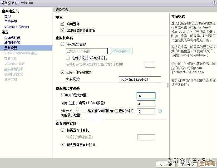Image resolution: width=217 pixels, height=168 pixels.
Task: Click the 计算机的最大数量 input showing 6
Action: pyautogui.click(x=146, y=96)
